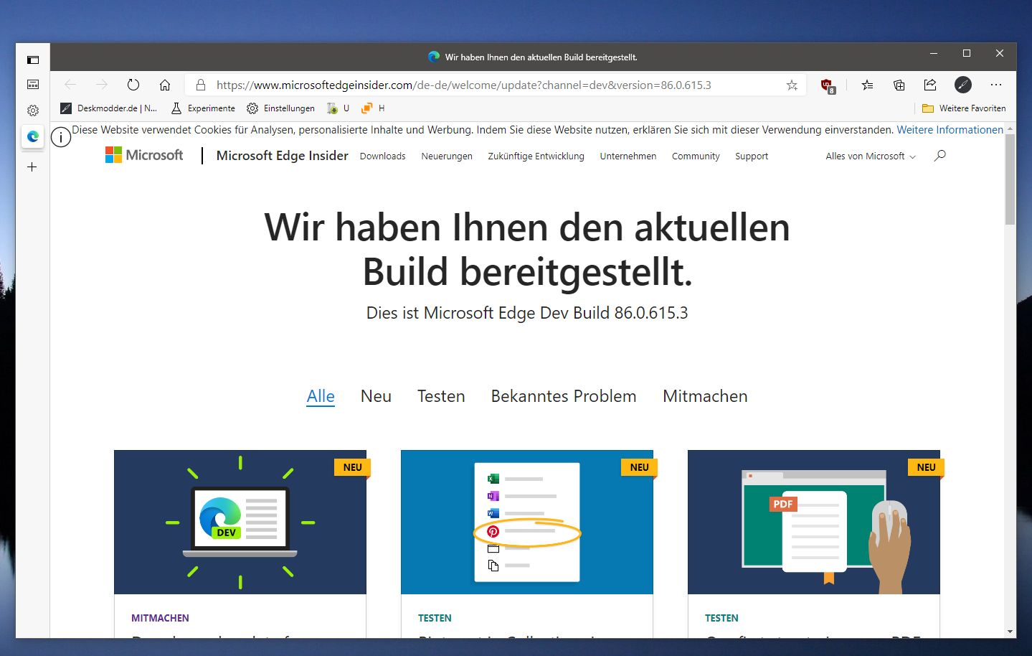Go back with the left arrow
This screenshot has width=1032, height=656.
[70, 85]
